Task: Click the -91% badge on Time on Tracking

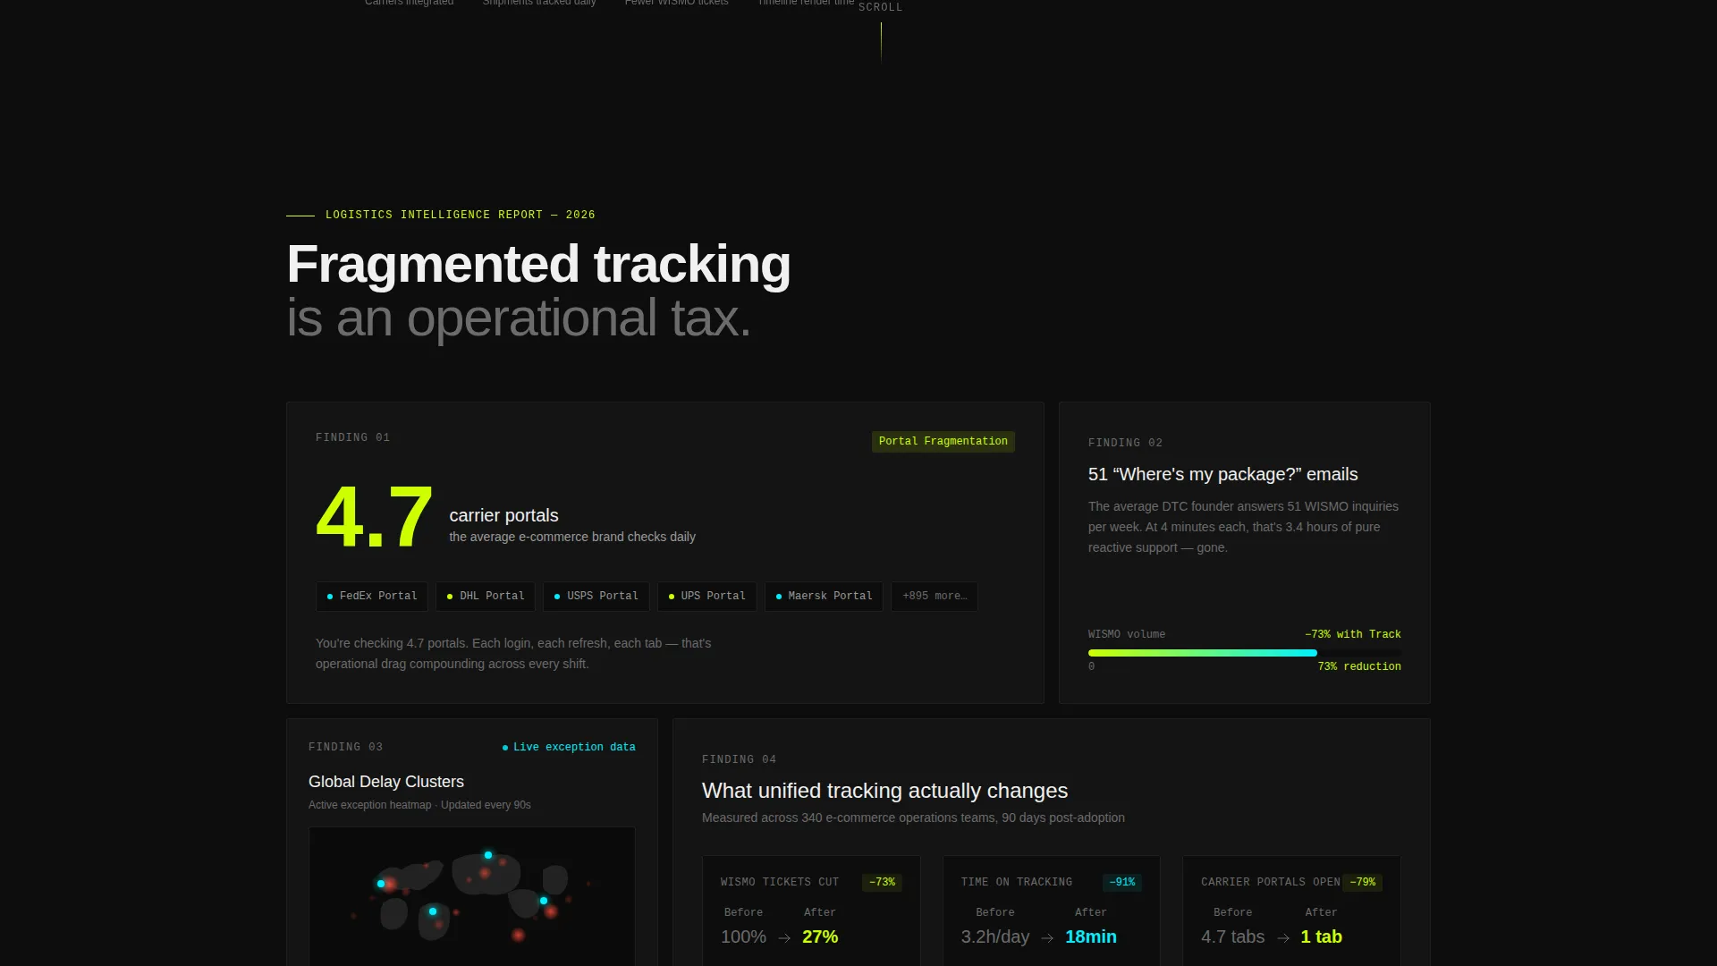Action: [1121, 883]
